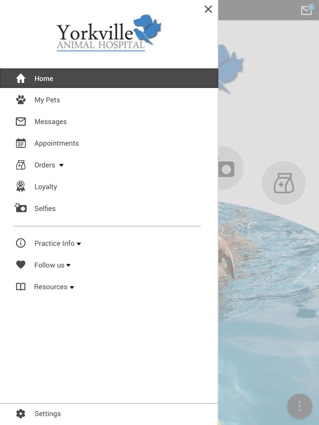Click the Resources label
The height and width of the screenshot is (425, 319).
[x=51, y=287]
